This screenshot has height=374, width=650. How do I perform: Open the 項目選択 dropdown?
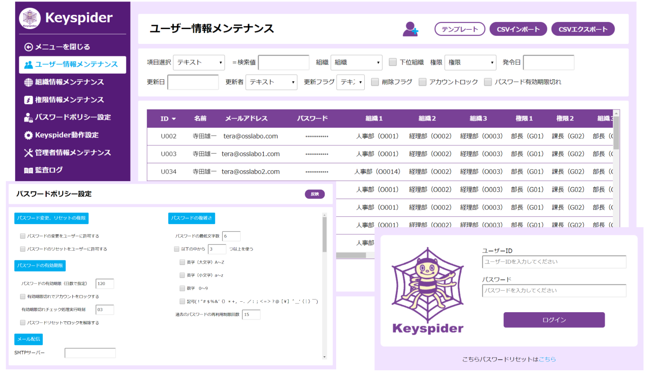point(199,62)
